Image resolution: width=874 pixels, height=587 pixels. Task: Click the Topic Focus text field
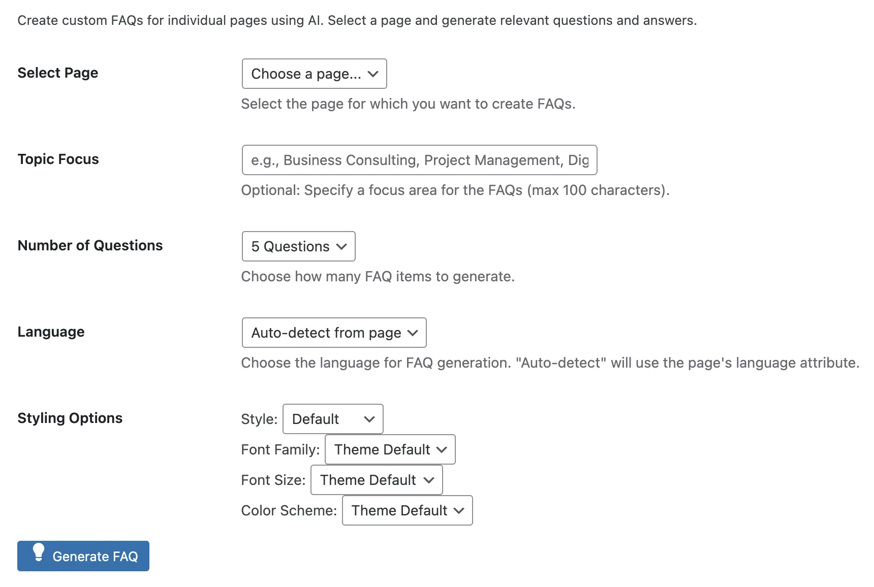(x=419, y=160)
